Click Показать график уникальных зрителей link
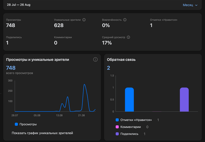 (42, 133)
